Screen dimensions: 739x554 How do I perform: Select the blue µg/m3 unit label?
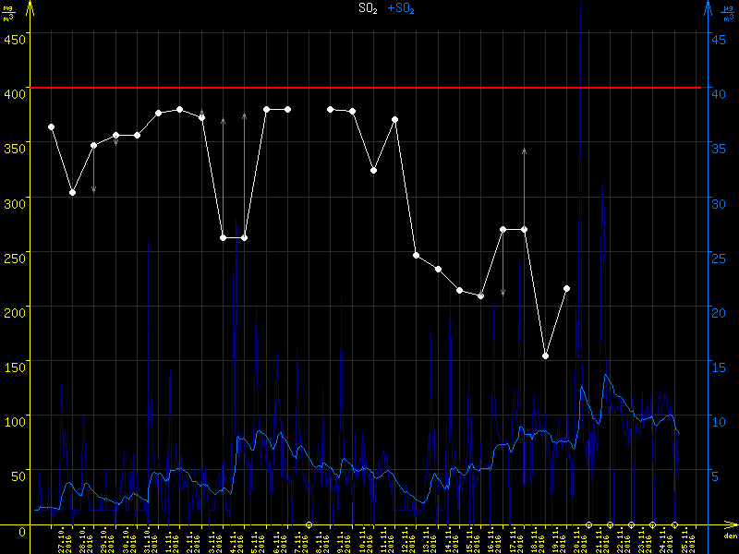coord(730,13)
